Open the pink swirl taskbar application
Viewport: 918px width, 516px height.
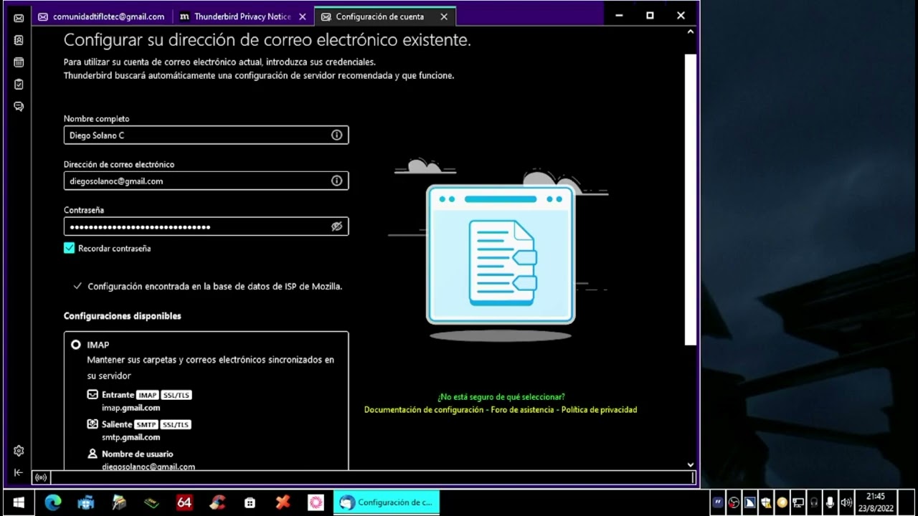tap(316, 502)
